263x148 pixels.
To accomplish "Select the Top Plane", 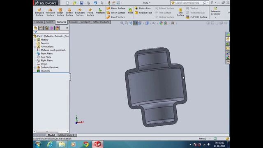I will (44, 57).
